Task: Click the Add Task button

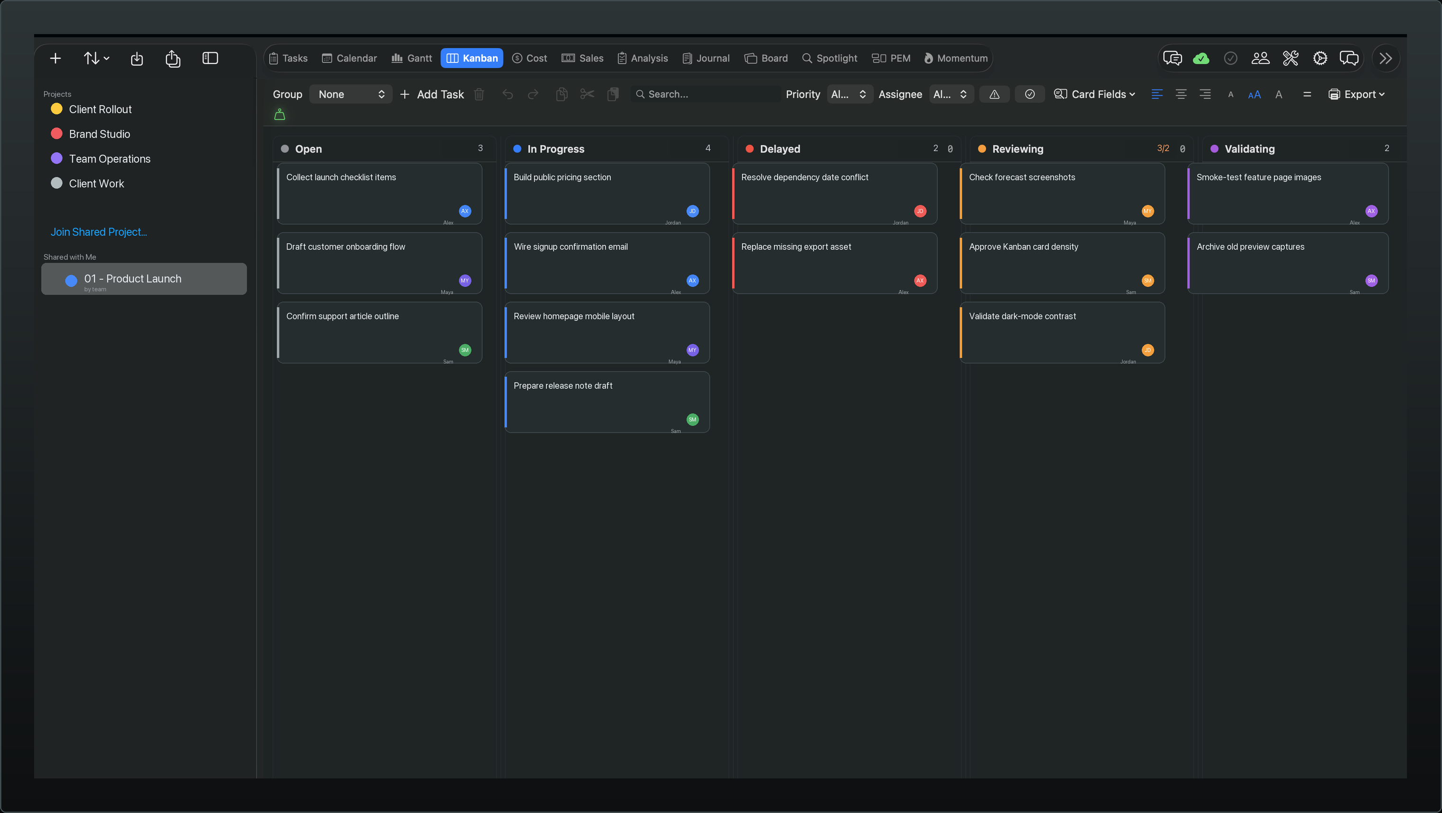Action: click(432, 95)
